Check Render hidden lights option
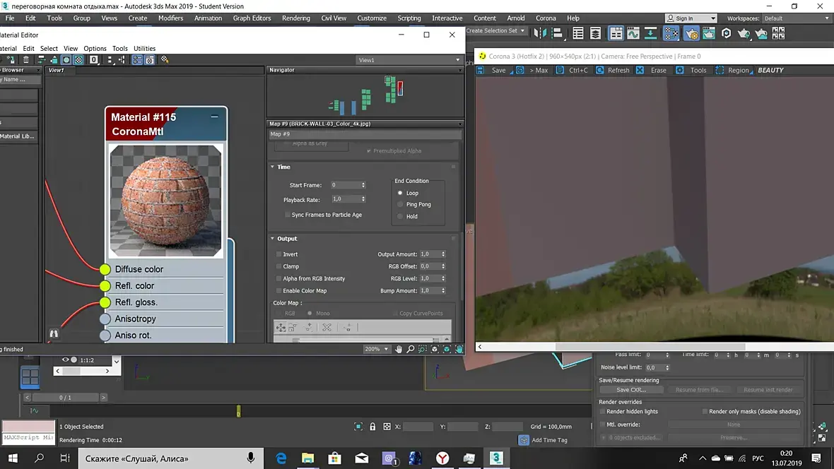 602,411
